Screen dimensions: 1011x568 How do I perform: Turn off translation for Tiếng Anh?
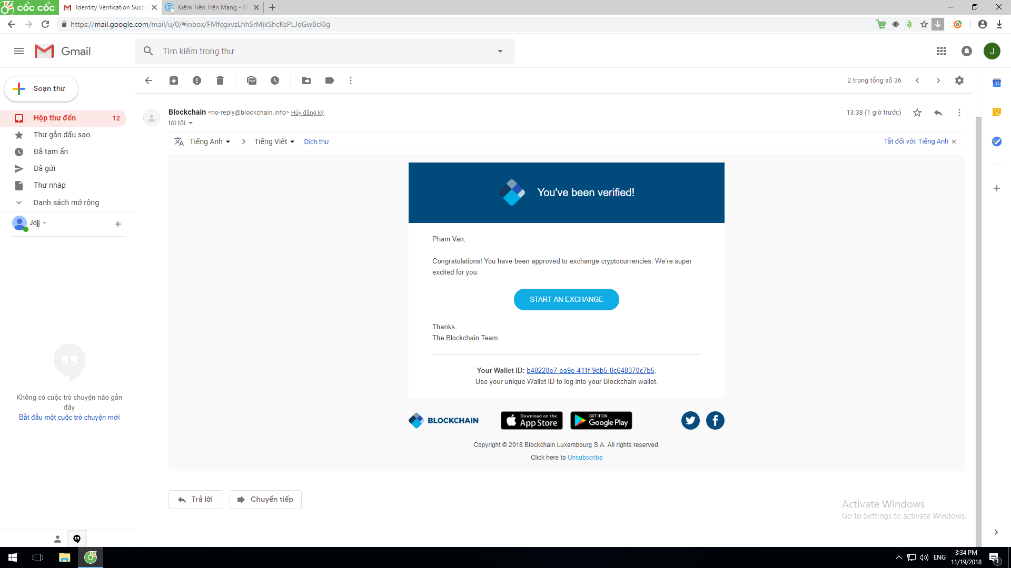click(916, 141)
